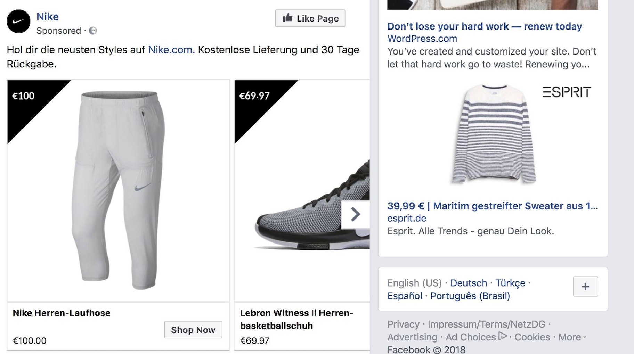Open the Nike page name link
Image resolution: width=634 pixels, height=354 pixels.
coord(48,17)
